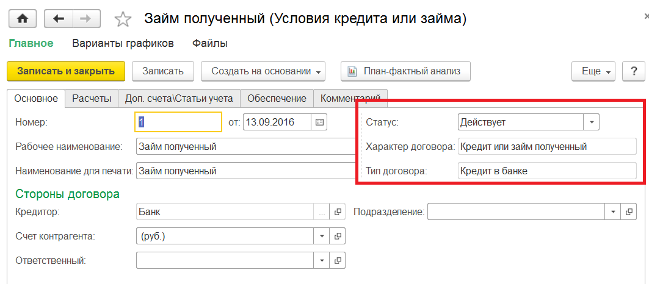Click the Стороны договора heading
The height and width of the screenshot is (284, 649).
(68, 194)
